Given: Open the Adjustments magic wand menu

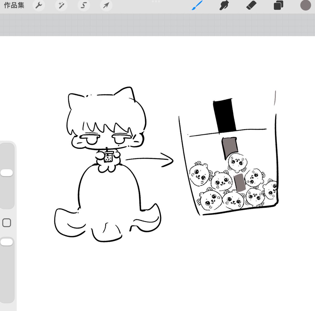Looking at the screenshot, I should tap(61, 5).
